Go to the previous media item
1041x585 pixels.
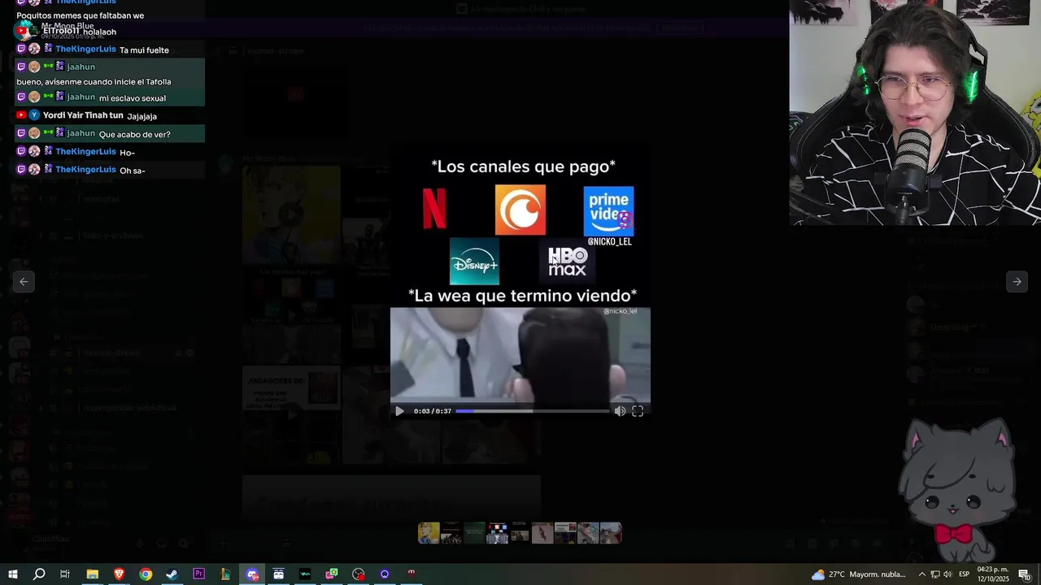pyautogui.click(x=24, y=281)
